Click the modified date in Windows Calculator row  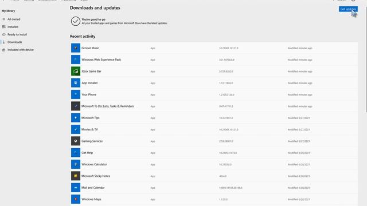click(x=299, y=164)
